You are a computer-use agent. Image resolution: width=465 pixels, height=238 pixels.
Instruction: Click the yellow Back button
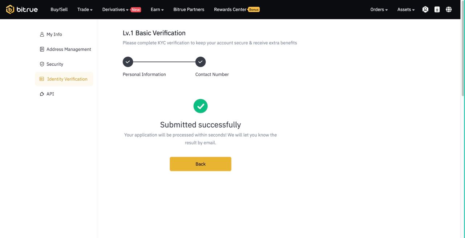click(201, 164)
